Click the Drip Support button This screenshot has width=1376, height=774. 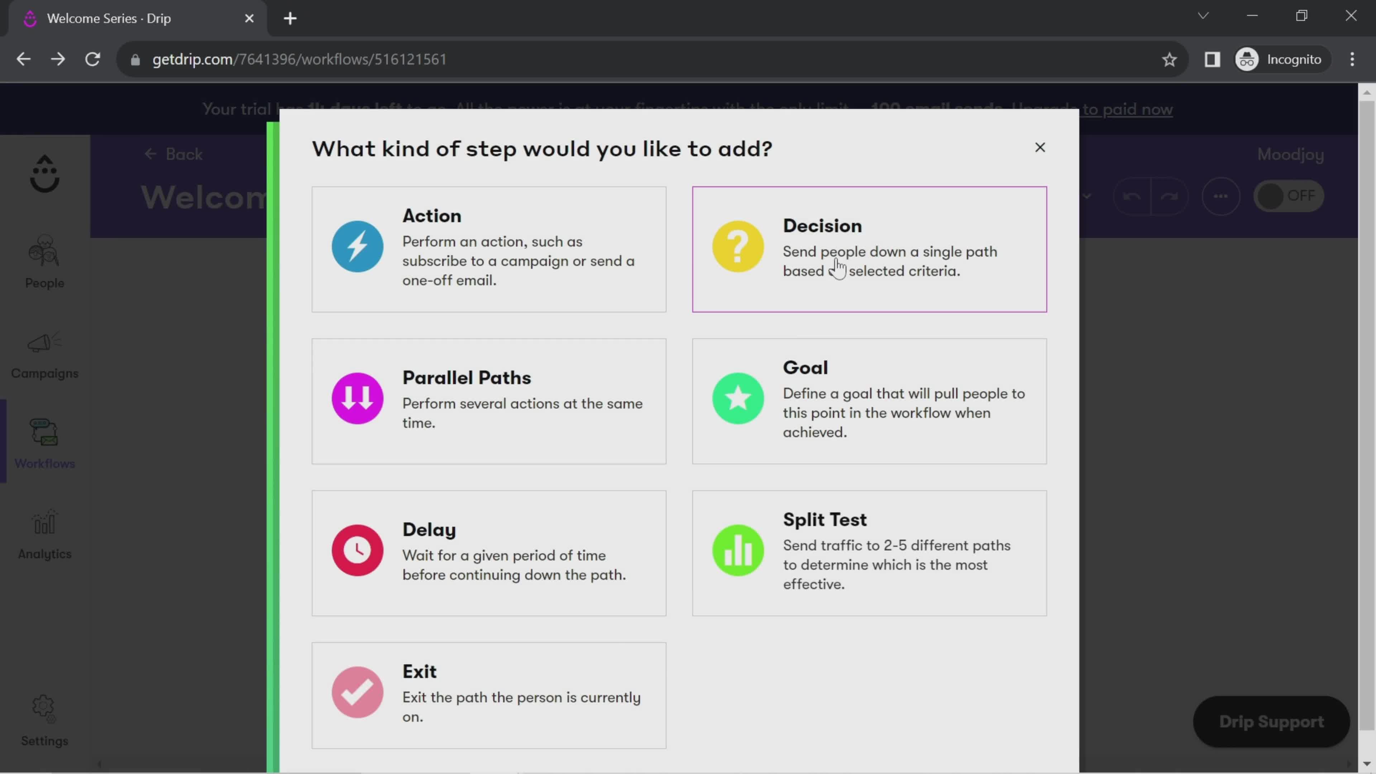[x=1272, y=721]
